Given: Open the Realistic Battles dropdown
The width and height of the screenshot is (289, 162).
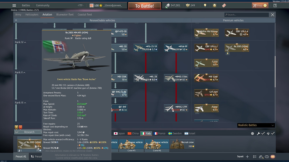Looking at the screenshot, I should click(256, 125).
